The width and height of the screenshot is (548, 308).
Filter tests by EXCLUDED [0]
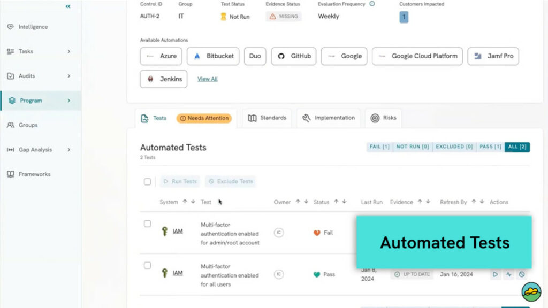[x=454, y=147]
